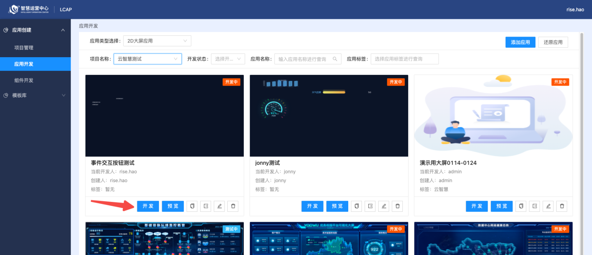Export the jonny测试 application

pyautogui.click(x=370, y=206)
